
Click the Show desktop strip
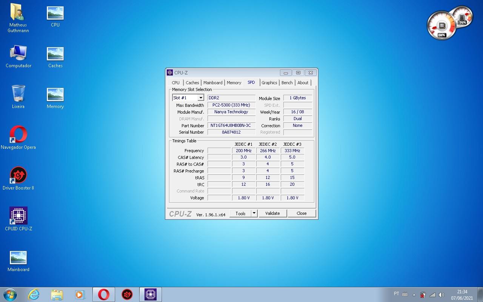point(480,294)
